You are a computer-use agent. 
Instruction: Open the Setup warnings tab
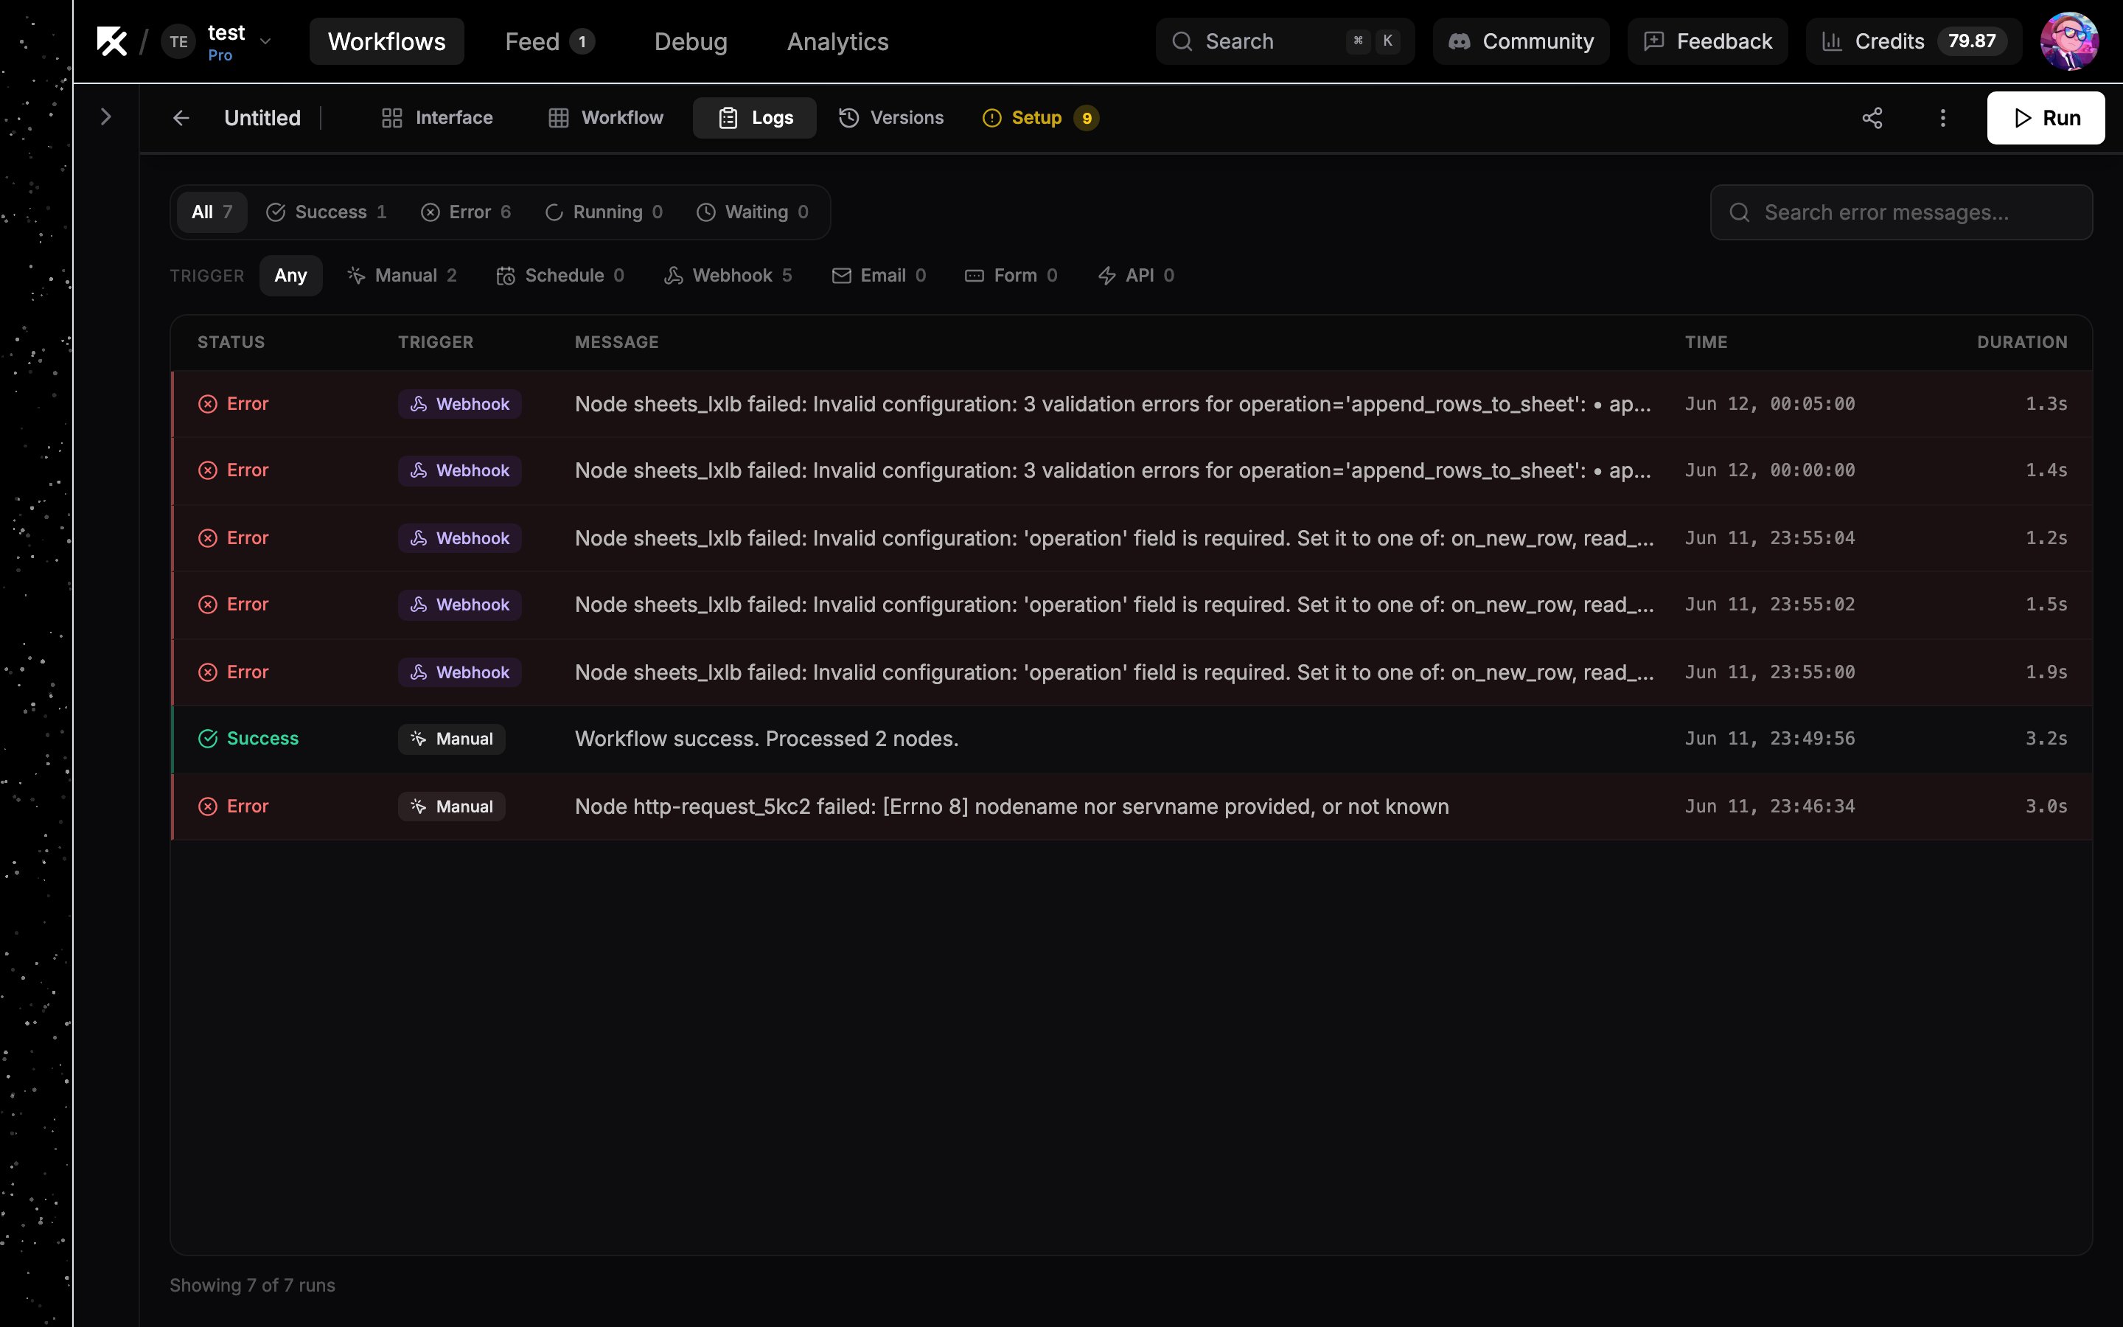tap(1040, 118)
